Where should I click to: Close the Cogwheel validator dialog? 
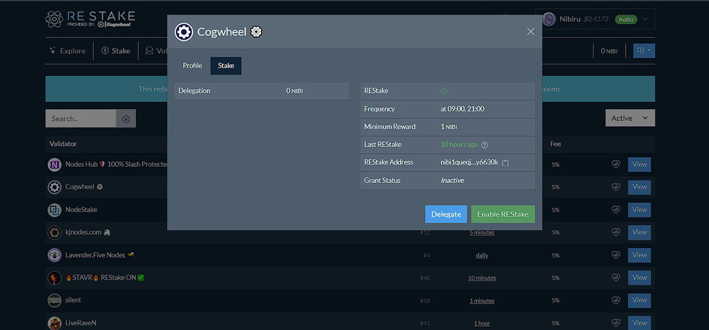(x=531, y=31)
